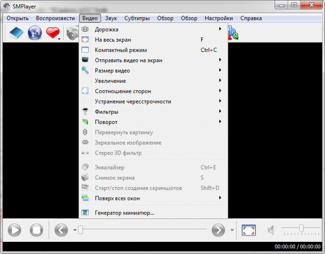Expand the favorites heart dropdown arrow
The image size is (325, 254).
[59, 39]
